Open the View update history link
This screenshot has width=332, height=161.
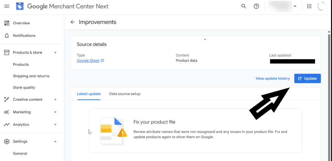pos(272,79)
